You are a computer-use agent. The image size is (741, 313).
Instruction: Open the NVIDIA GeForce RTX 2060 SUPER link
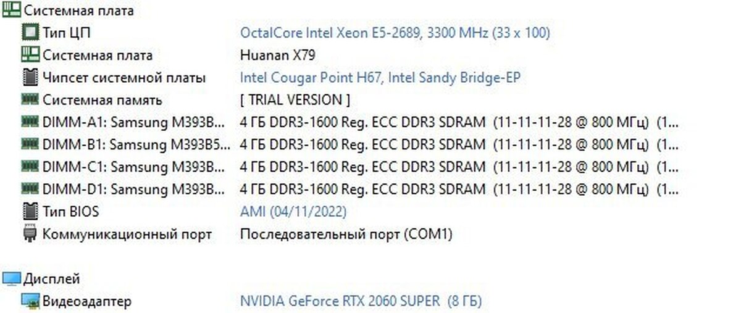(360, 301)
